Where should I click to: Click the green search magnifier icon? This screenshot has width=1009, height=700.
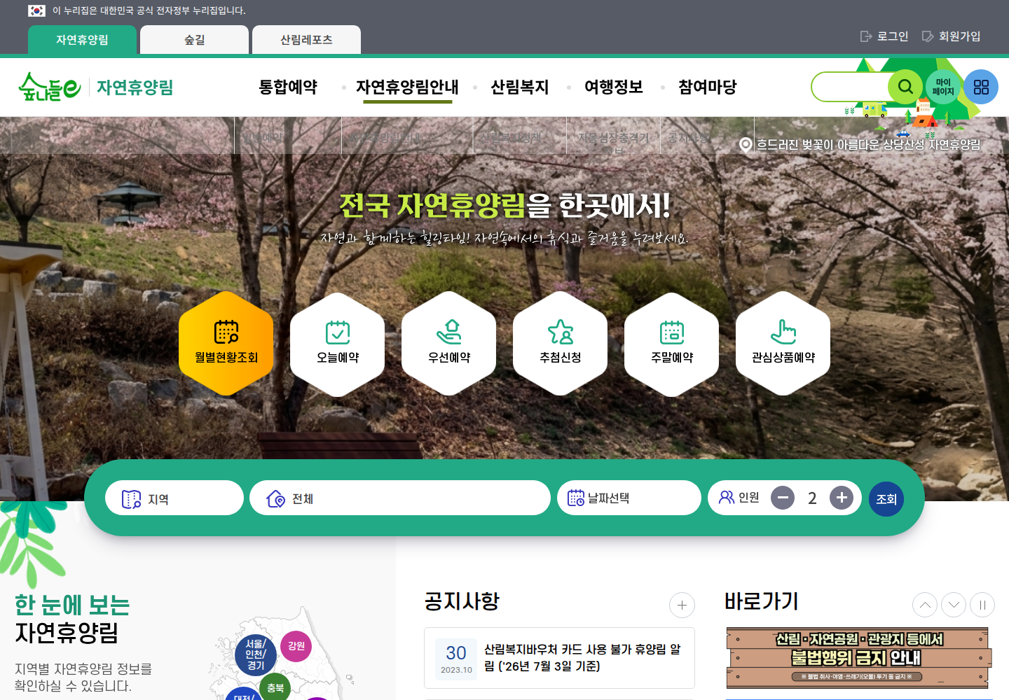click(x=905, y=87)
